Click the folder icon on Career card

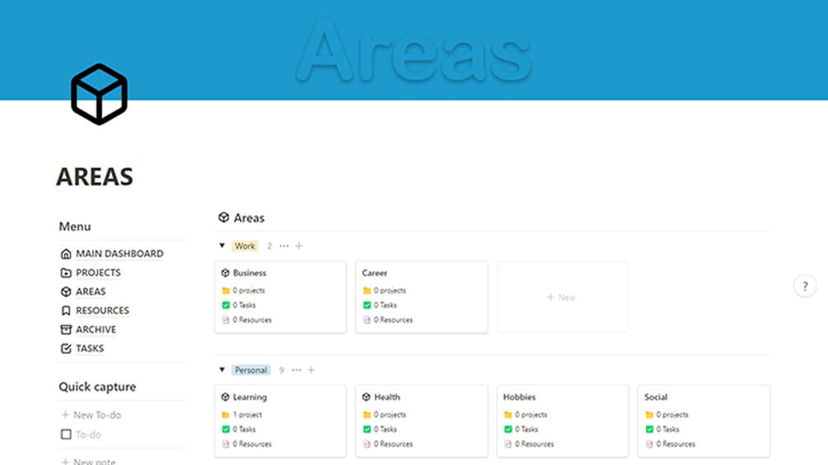pyautogui.click(x=367, y=291)
